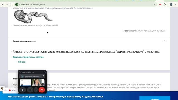End the call with the red hang-up button
Viewport: 178px width, 100px height.
coord(42,90)
